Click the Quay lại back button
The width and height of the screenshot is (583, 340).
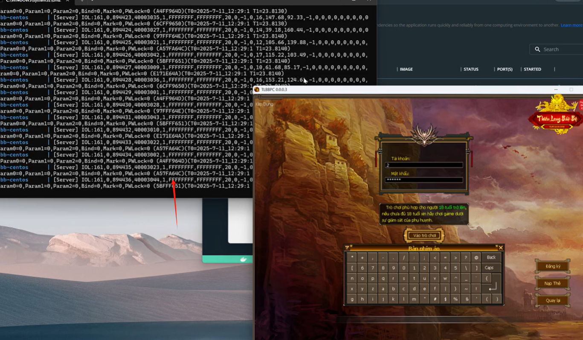pos(553,300)
